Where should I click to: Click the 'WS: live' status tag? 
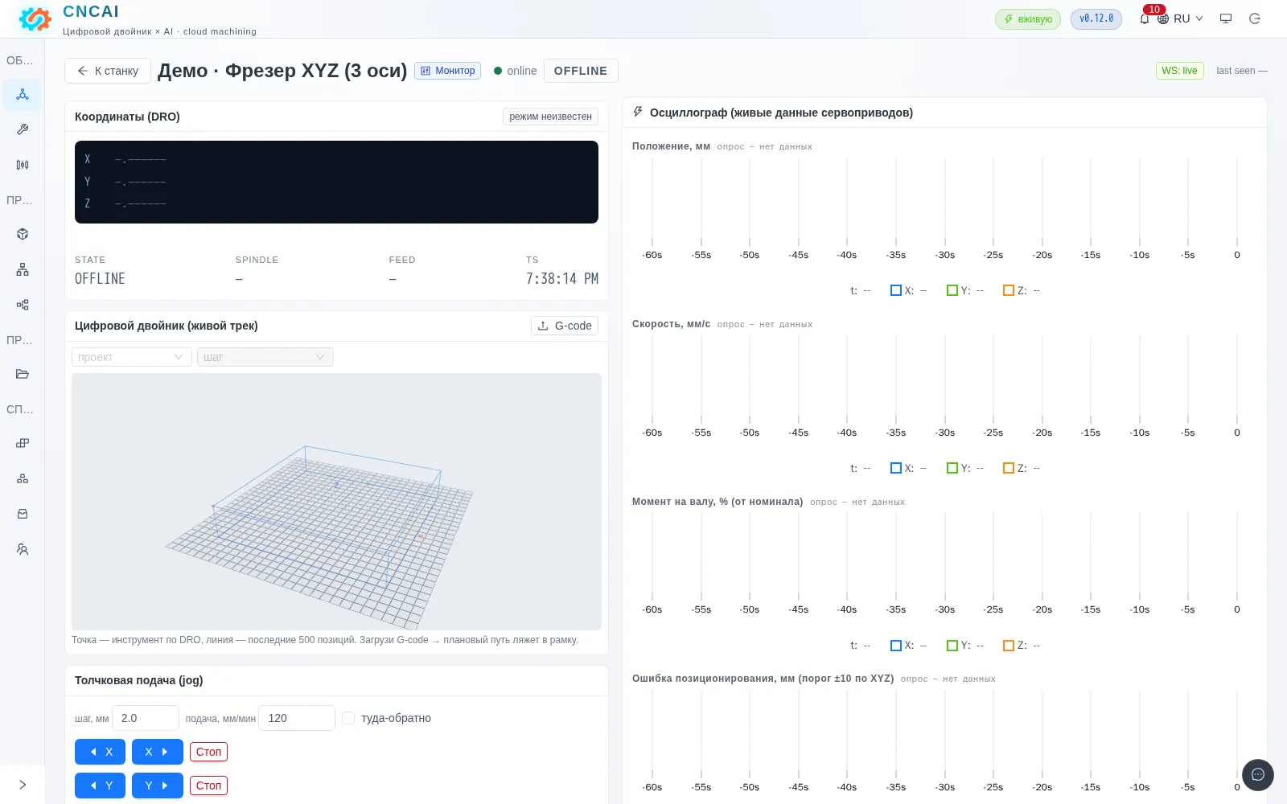[1179, 71]
